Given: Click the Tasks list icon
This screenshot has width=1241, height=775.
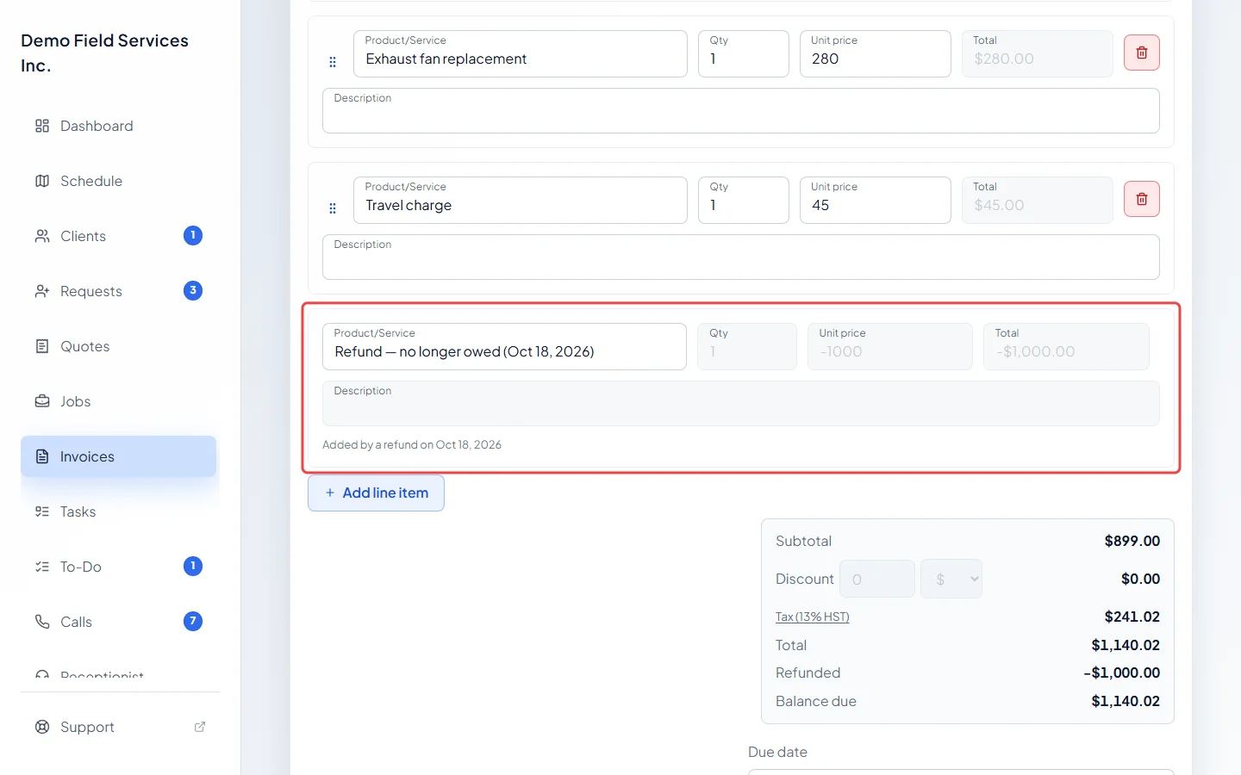Looking at the screenshot, I should tap(42, 512).
